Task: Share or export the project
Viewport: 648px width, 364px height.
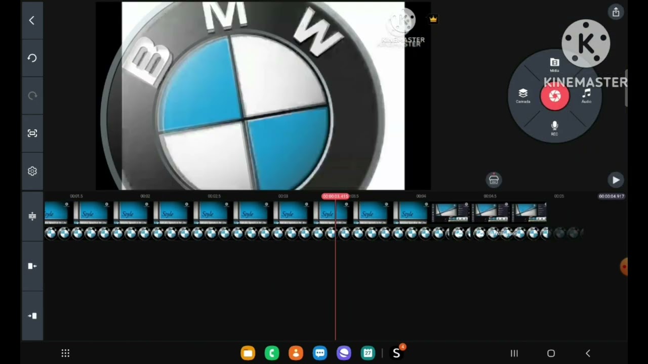Action: 616,12
